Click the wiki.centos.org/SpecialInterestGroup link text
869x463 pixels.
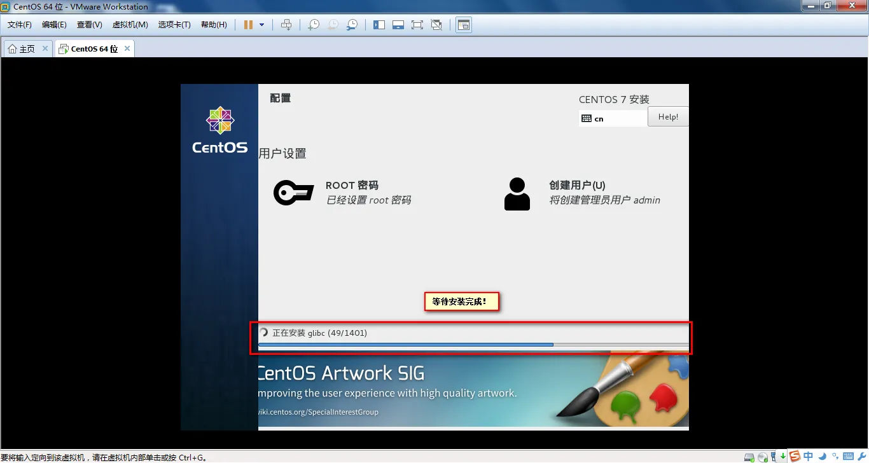[318, 412]
